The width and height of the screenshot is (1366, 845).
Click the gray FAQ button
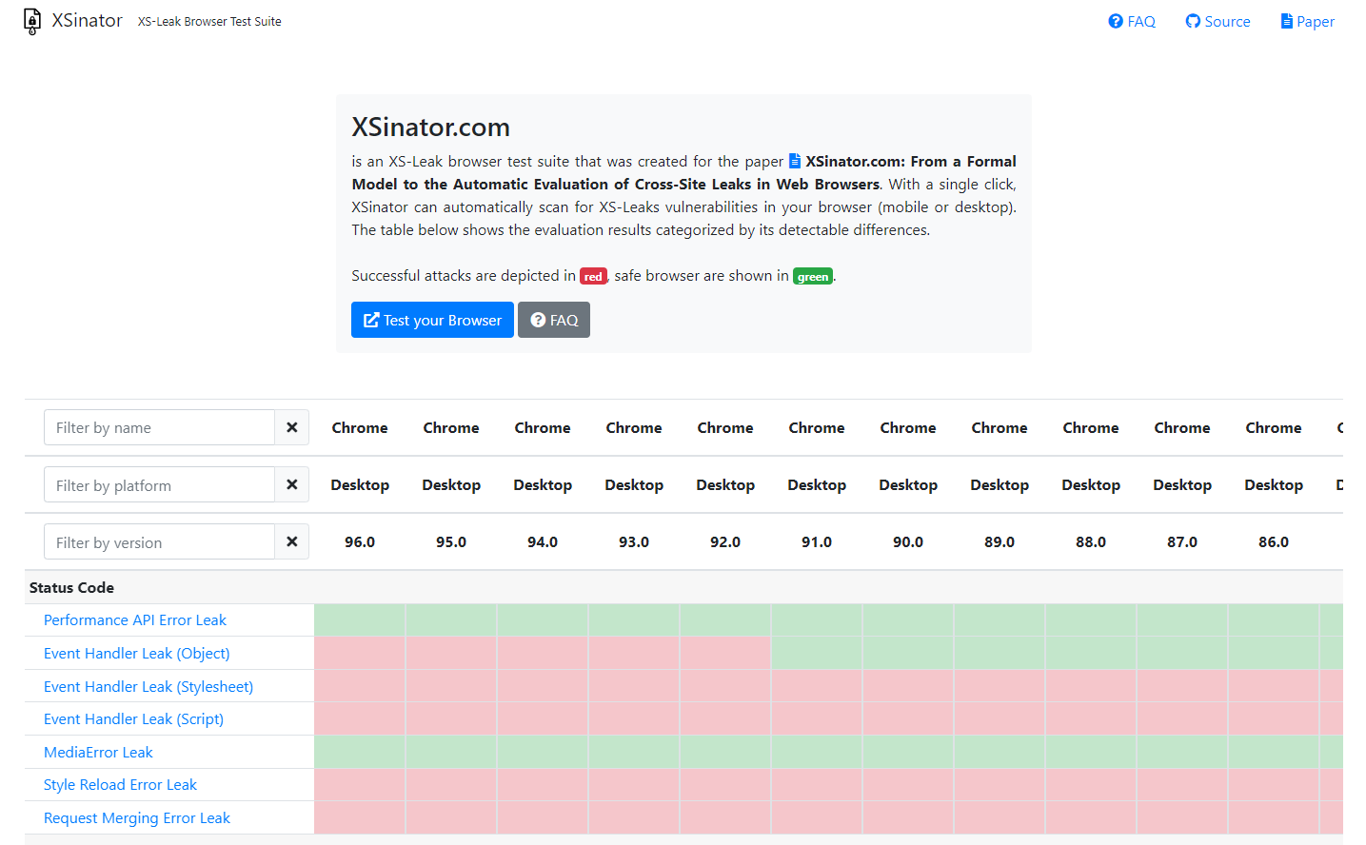554,320
